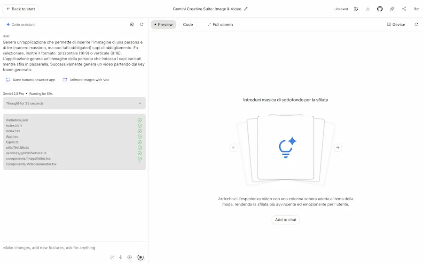The height and width of the screenshot is (264, 423).
Task: Reload the preview using the refresh icon
Action: pyautogui.click(x=416, y=24)
